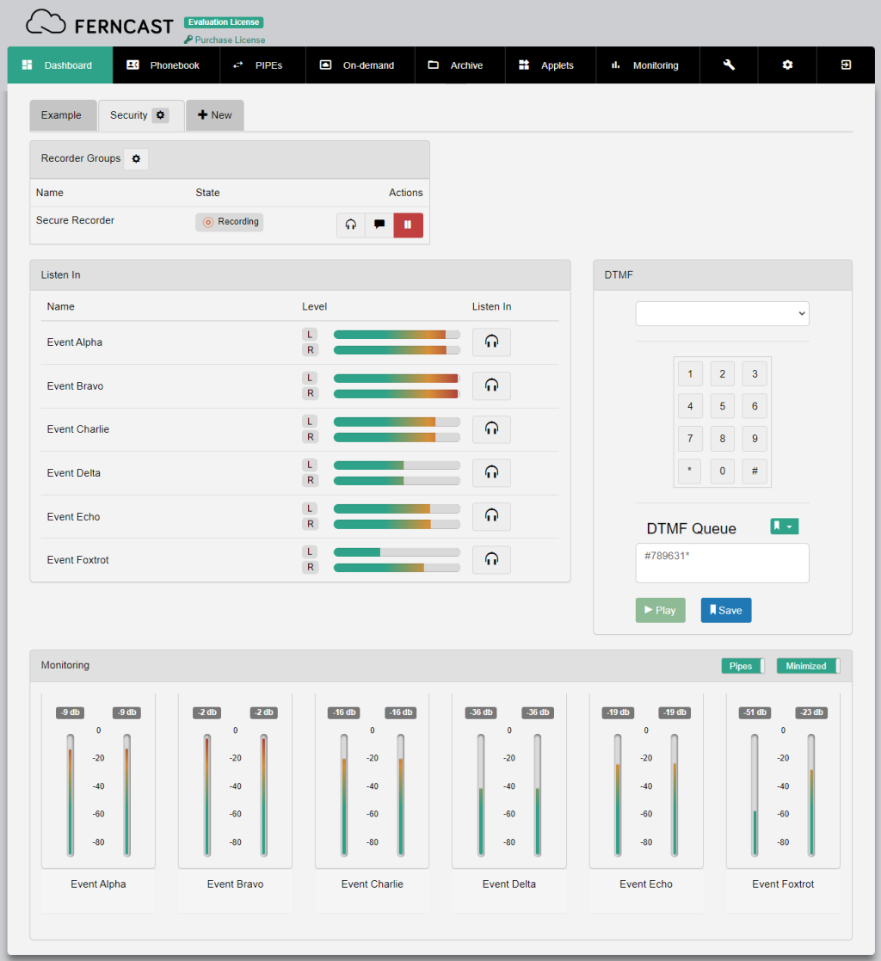The width and height of the screenshot is (881, 961).
Task: Open Secure Recorder comment bubble
Action: [x=379, y=225]
